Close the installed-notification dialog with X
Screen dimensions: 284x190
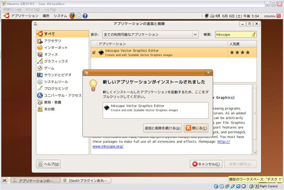click(x=208, y=72)
